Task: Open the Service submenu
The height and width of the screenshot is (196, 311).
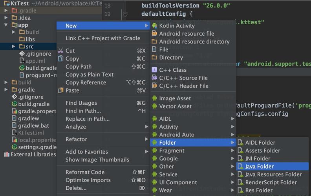Action: click(193, 174)
